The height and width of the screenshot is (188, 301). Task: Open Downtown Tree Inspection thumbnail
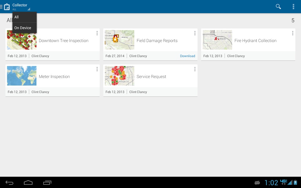tap(22, 40)
